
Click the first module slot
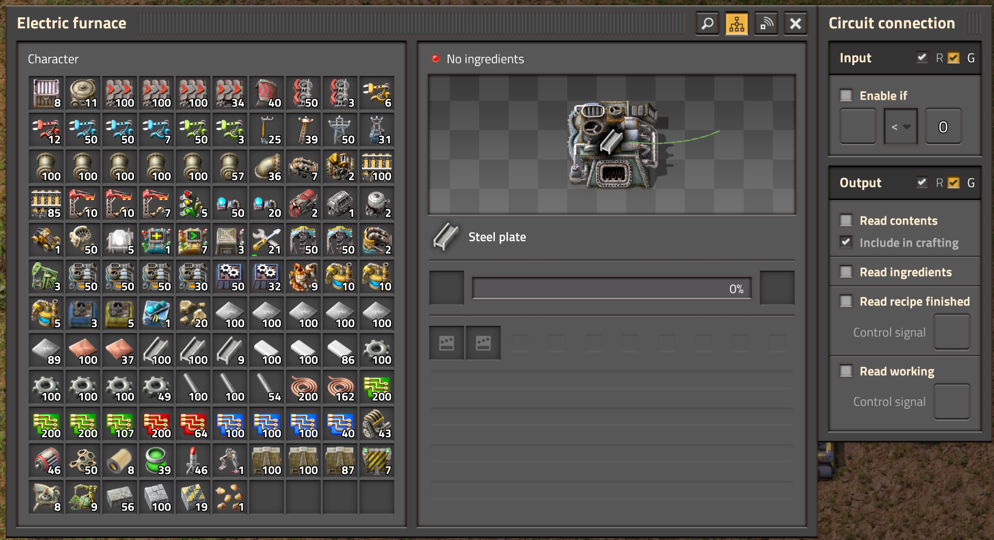pyautogui.click(x=447, y=343)
